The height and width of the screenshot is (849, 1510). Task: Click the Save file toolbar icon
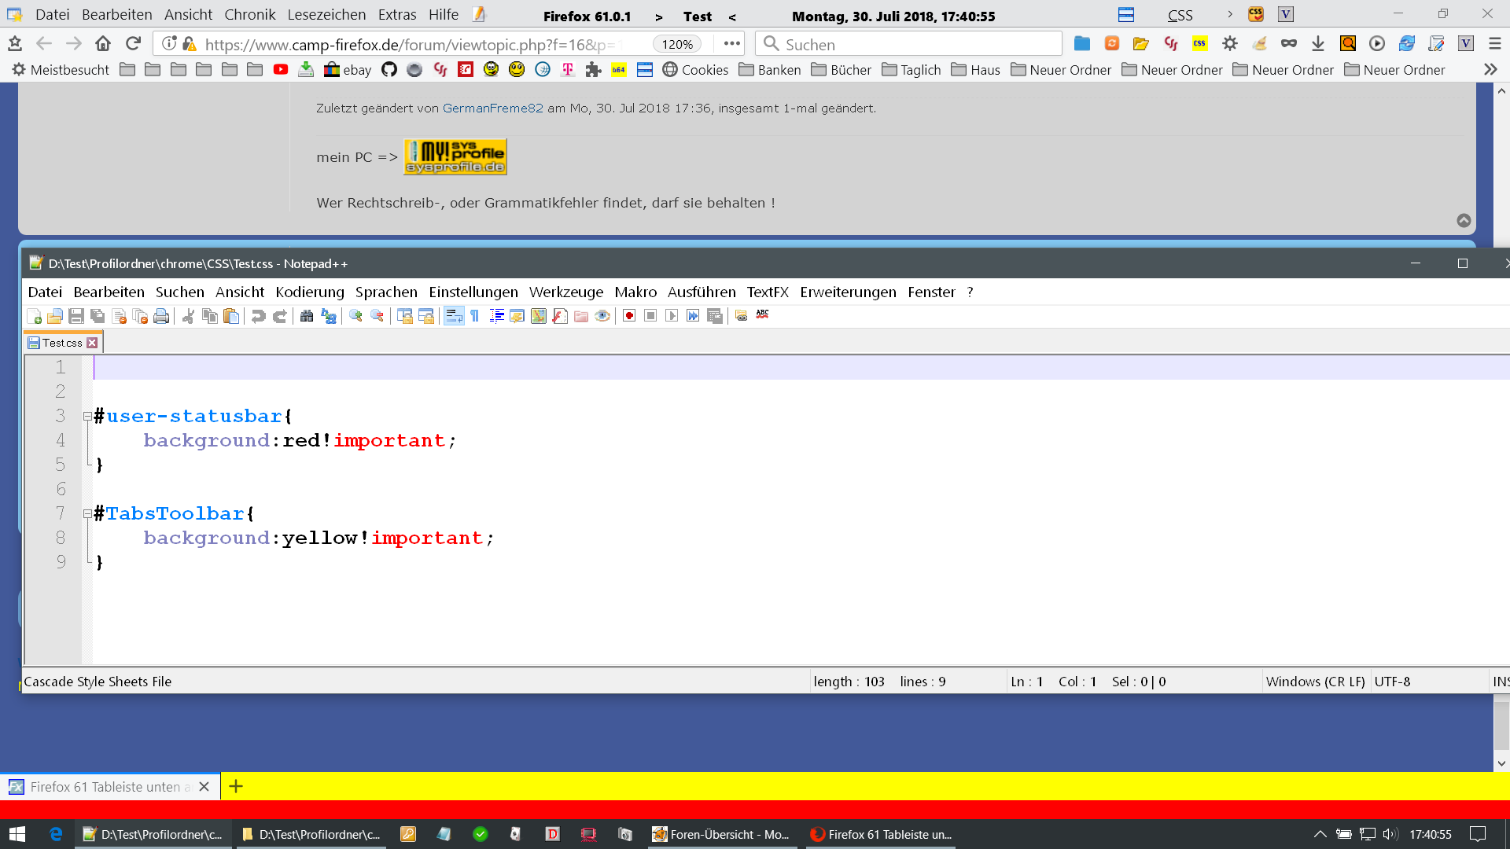(x=76, y=316)
